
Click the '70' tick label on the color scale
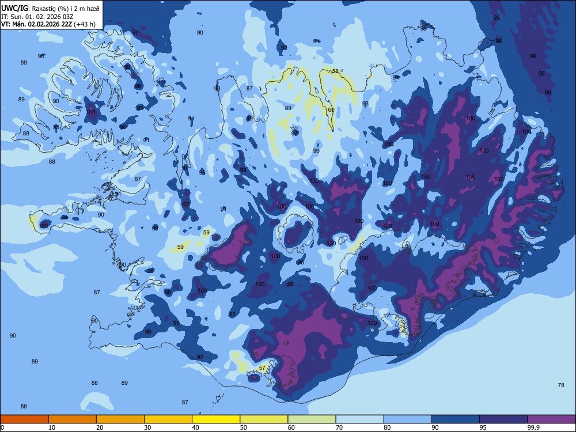pyautogui.click(x=339, y=427)
